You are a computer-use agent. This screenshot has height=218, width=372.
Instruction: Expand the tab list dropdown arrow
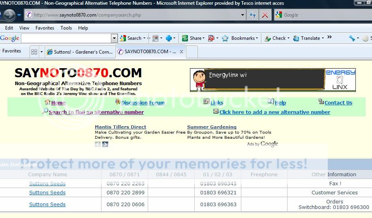click(x=41, y=52)
